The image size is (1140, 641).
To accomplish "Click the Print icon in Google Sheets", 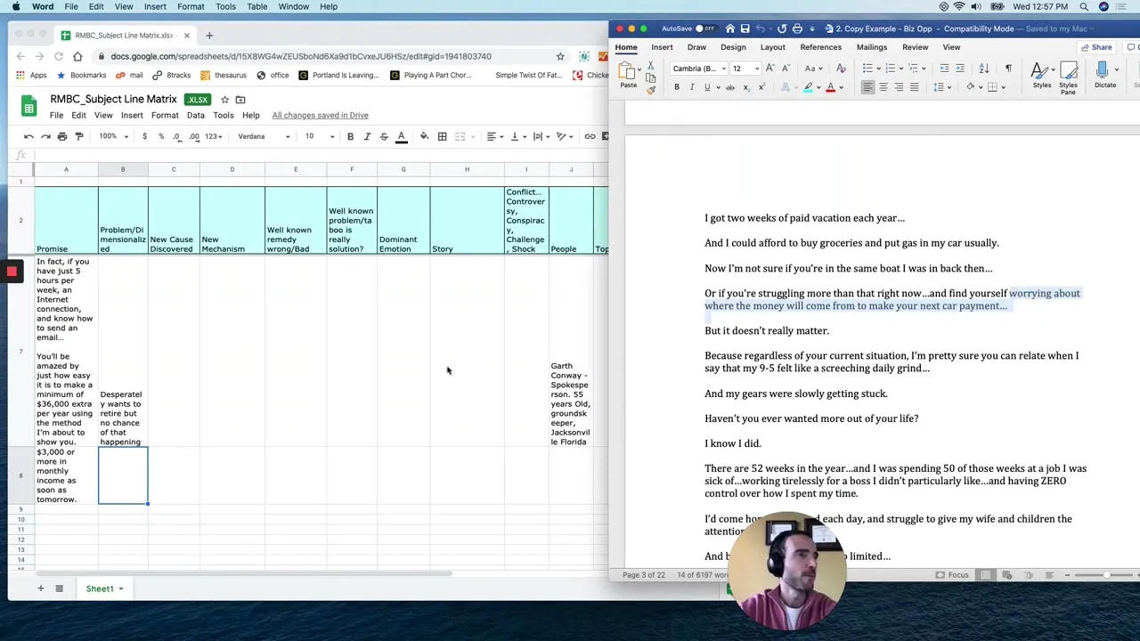I will click(62, 136).
